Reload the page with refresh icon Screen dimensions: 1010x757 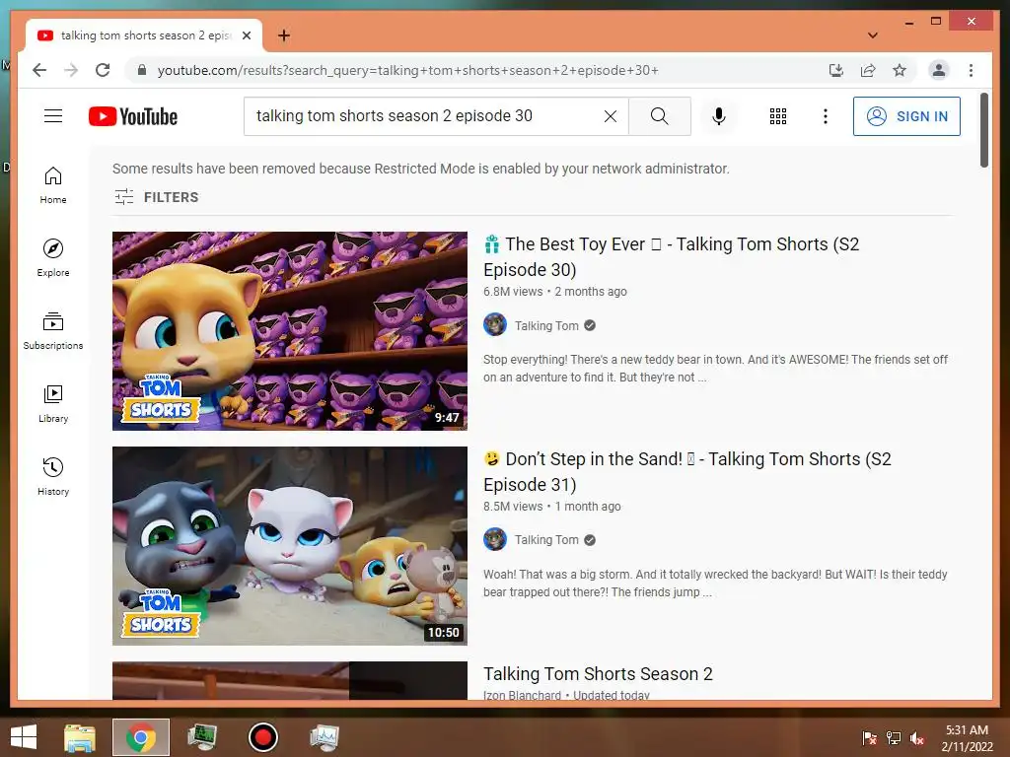[103, 70]
